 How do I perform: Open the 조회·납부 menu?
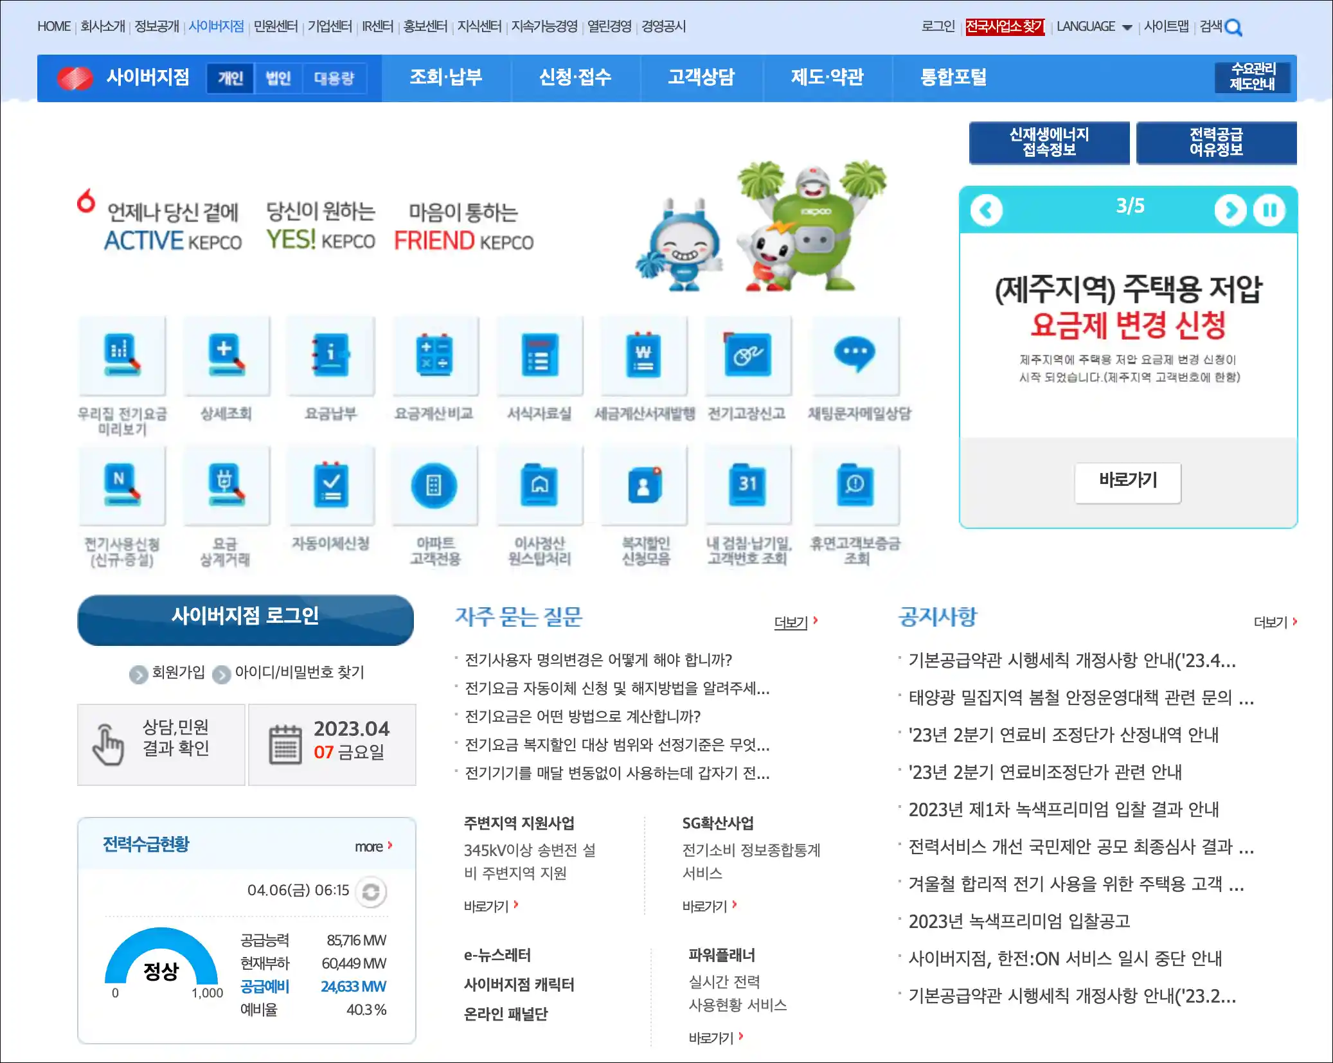[x=446, y=77]
